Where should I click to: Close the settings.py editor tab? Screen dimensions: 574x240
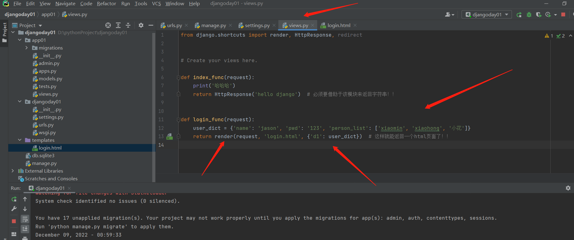[274, 25]
